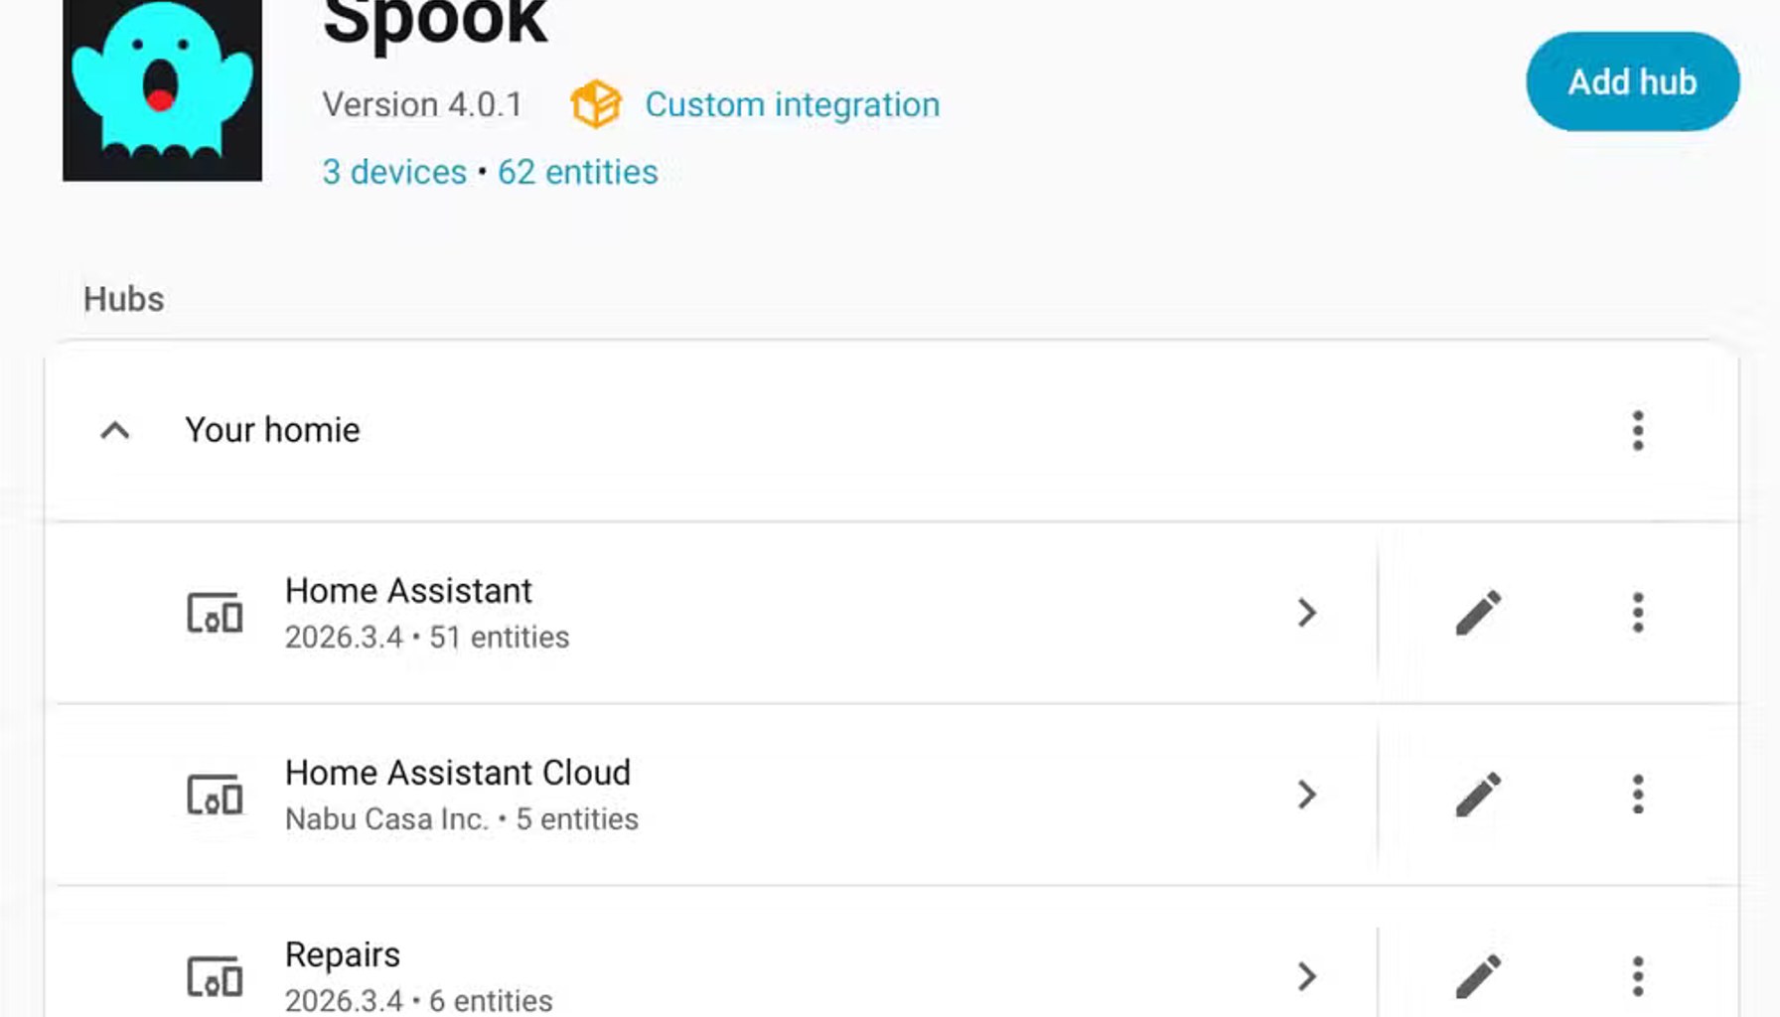Select the Your homie hub title
This screenshot has height=1017, width=1780.
pos(272,430)
